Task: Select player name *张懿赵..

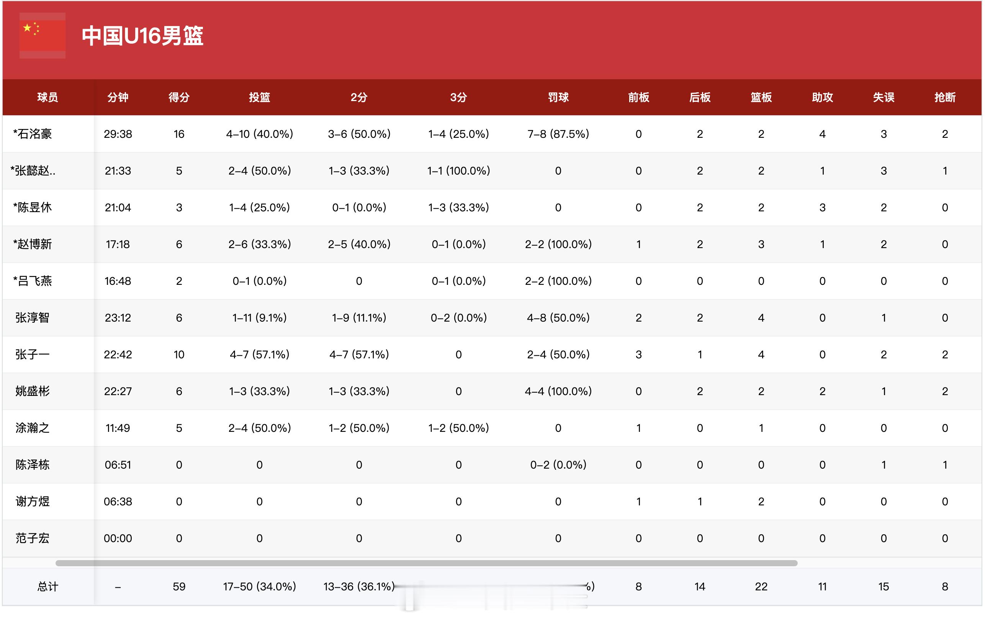Action: [x=33, y=171]
